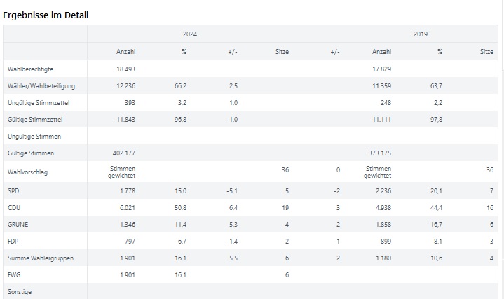Select the Ungültige Stimmzettel row label
Viewport: 504px width, 299px height.
[x=39, y=103]
